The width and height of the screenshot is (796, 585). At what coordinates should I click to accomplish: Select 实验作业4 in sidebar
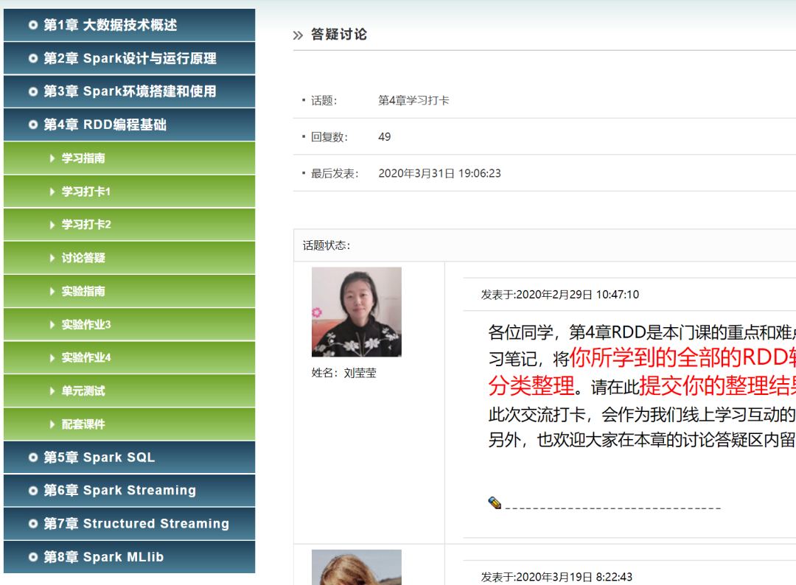[x=85, y=358]
